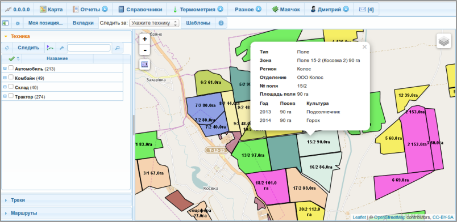
Task: Click the Вкладки button
Action: click(x=83, y=23)
